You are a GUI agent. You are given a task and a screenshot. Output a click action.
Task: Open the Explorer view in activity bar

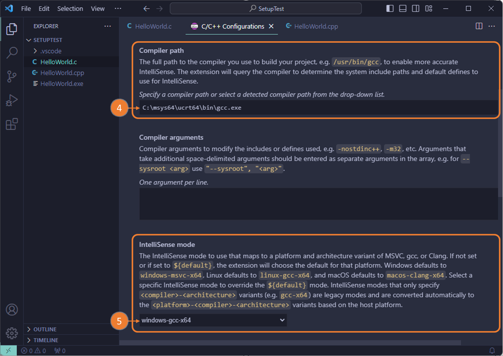coord(12,29)
